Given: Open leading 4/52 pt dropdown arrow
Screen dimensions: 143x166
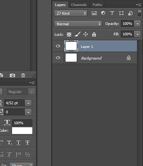Looking at the screenshot, I should pyautogui.click(x=28, y=103).
